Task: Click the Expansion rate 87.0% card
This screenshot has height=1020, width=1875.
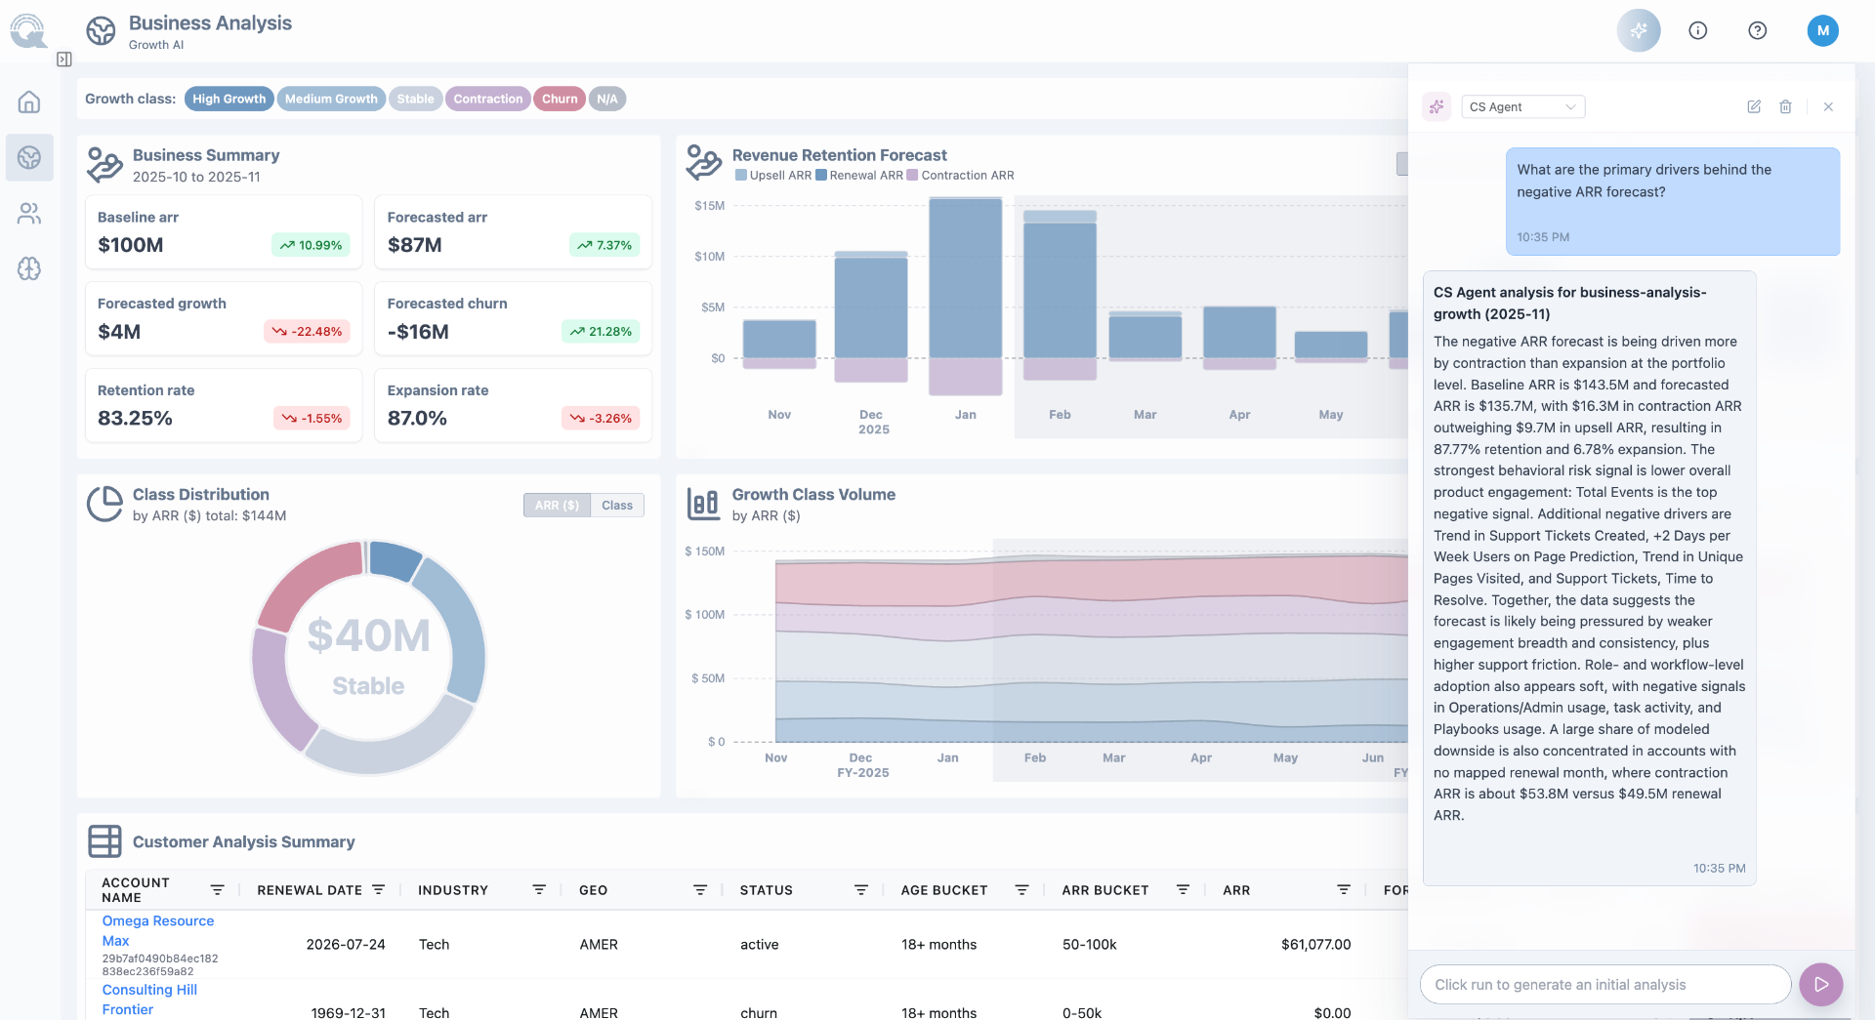Action: click(514, 405)
